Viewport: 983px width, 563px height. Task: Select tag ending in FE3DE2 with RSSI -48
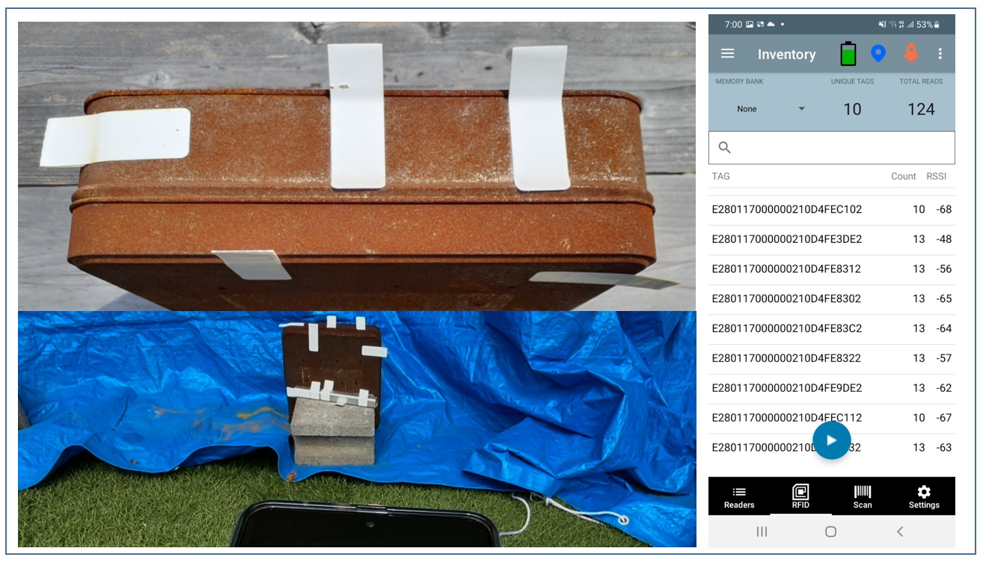point(786,239)
